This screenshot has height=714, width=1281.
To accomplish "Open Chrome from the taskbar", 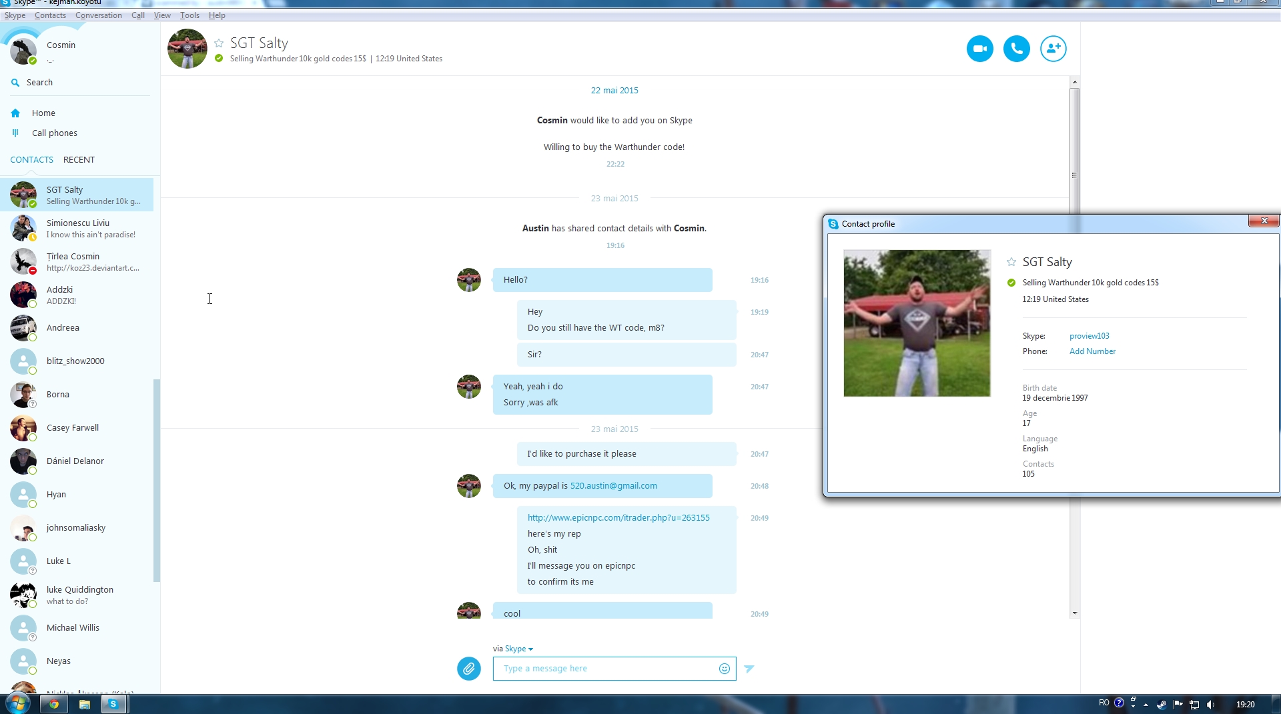I will click(53, 704).
